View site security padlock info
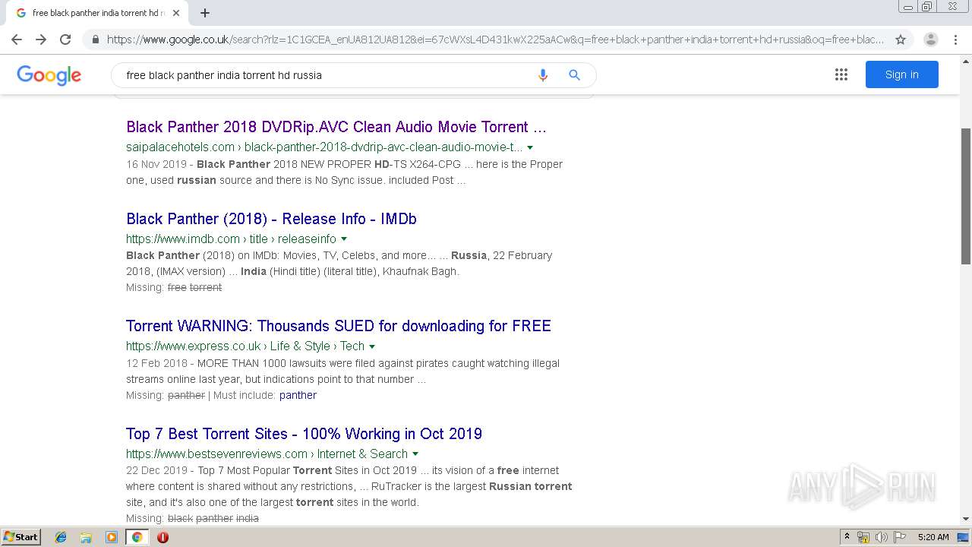Image resolution: width=972 pixels, height=547 pixels. (95, 40)
